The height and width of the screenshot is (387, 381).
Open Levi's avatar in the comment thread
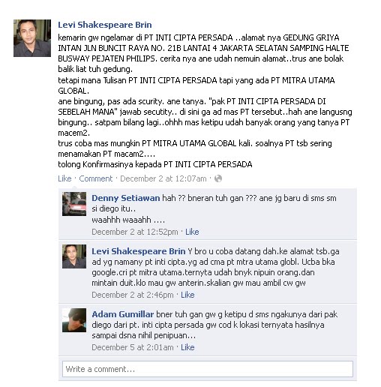coord(74,256)
